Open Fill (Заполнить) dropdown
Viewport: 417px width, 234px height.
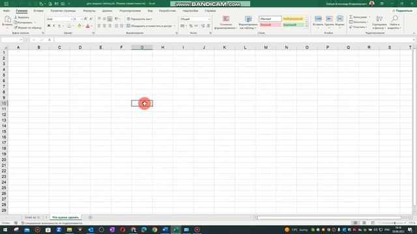[359, 22]
